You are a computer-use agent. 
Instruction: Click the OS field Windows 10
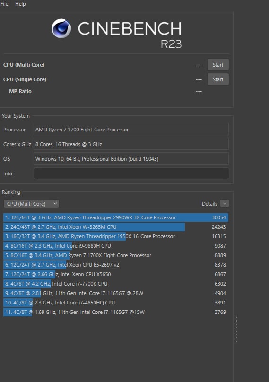tap(131, 158)
